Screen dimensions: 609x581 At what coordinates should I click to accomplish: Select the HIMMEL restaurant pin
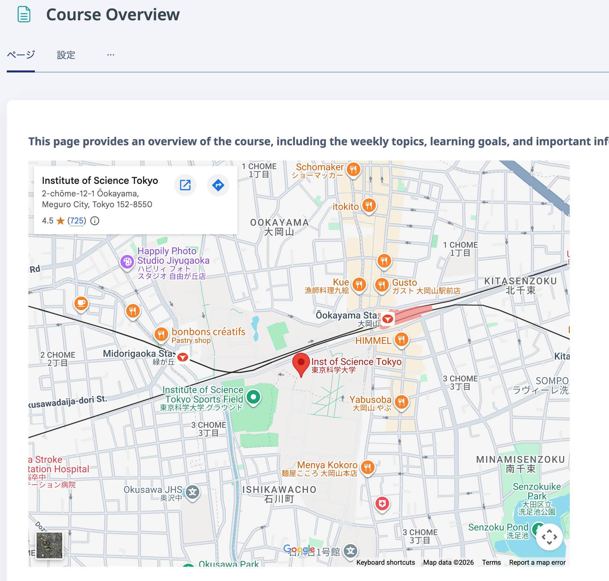pyautogui.click(x=401, y=339)
